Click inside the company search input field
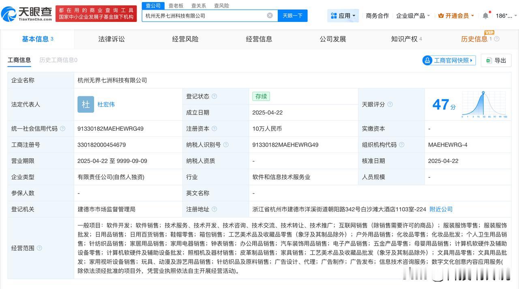 [x=203, y=15]
